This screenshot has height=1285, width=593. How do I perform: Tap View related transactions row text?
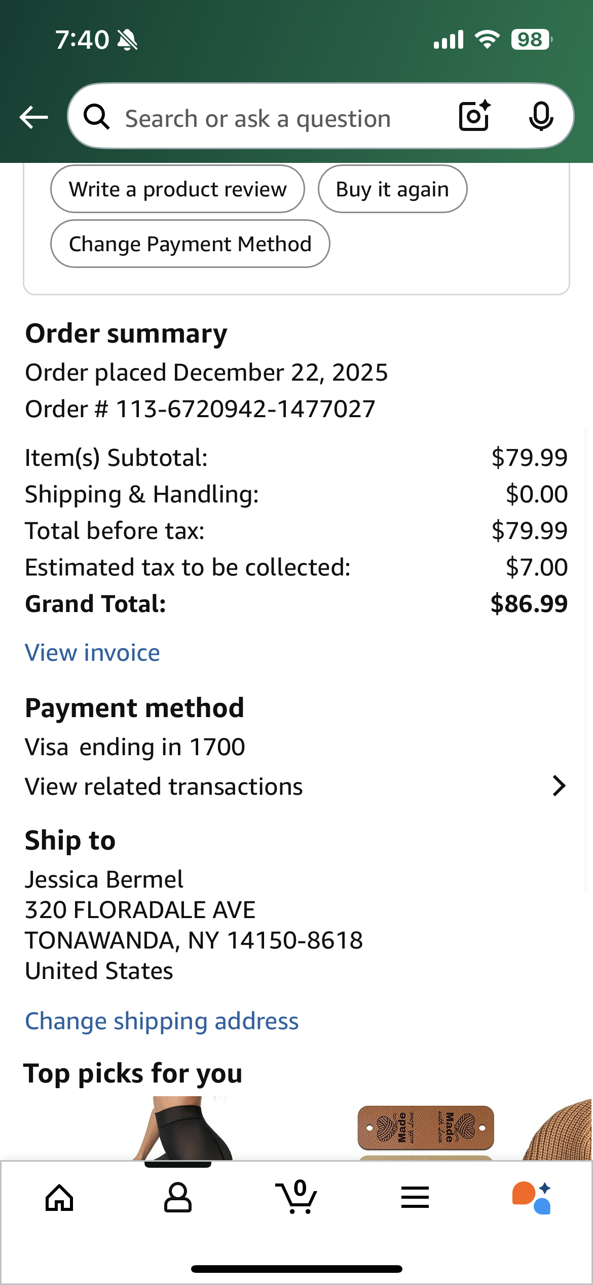(x=164, y=787)
